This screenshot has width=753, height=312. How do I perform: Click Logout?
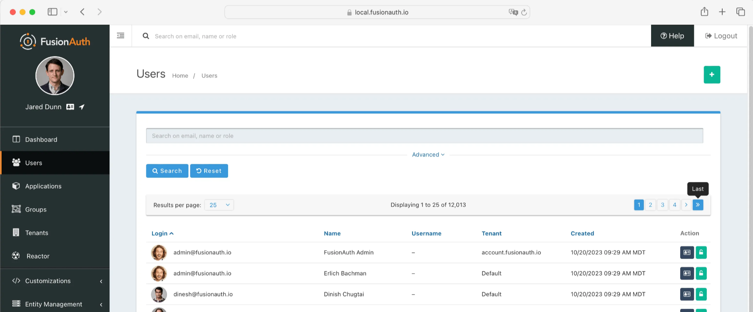coord(721,36)
